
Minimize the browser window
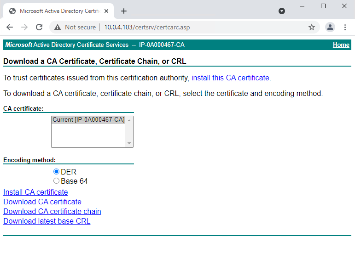(x=302, y=6)
